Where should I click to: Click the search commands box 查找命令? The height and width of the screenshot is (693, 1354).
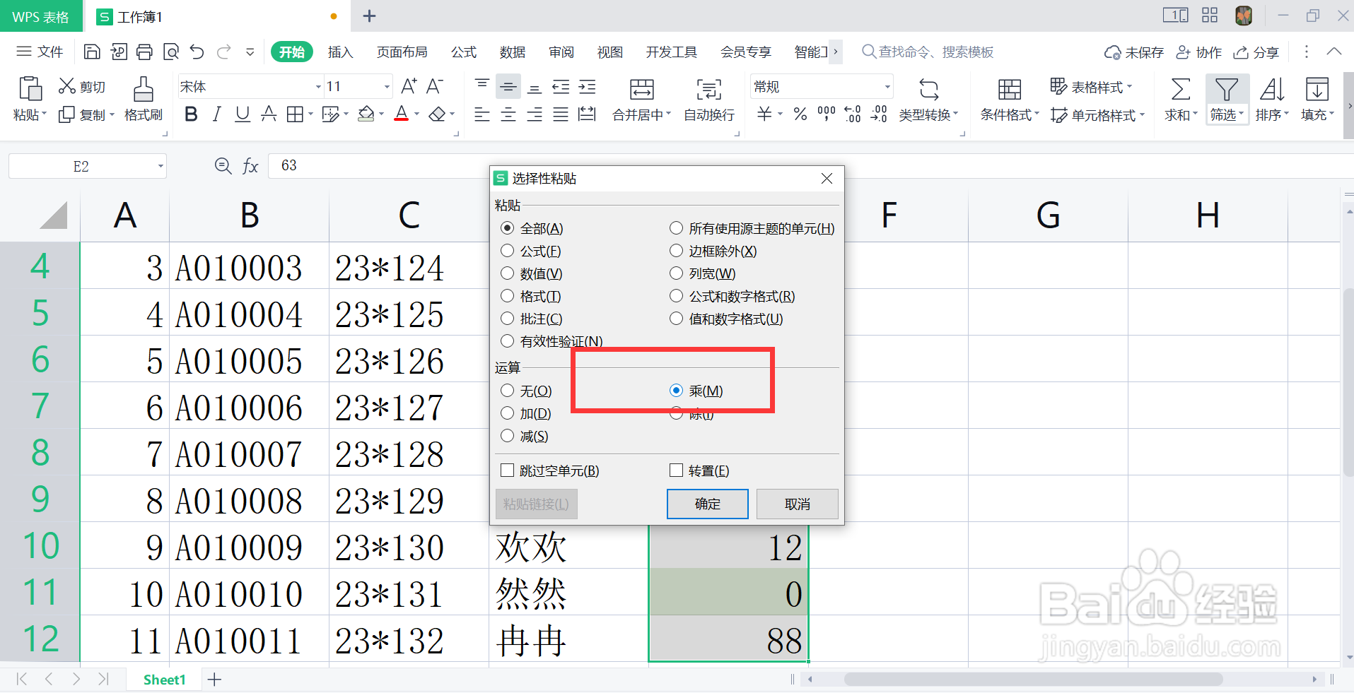click(x=928, y=52)
